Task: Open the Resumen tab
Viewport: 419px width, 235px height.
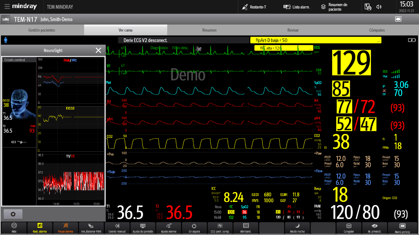Action: [209, 30]
